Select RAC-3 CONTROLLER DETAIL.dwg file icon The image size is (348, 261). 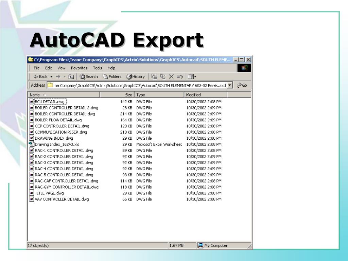point(32,163)
